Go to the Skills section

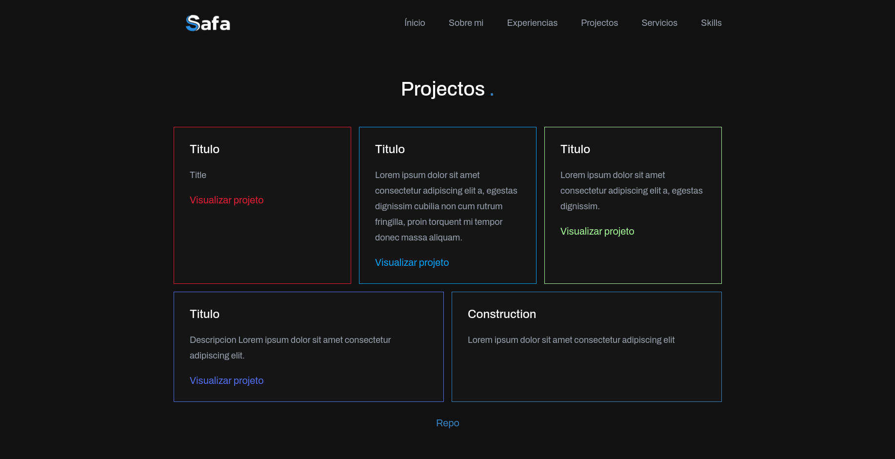click(711, 23)
